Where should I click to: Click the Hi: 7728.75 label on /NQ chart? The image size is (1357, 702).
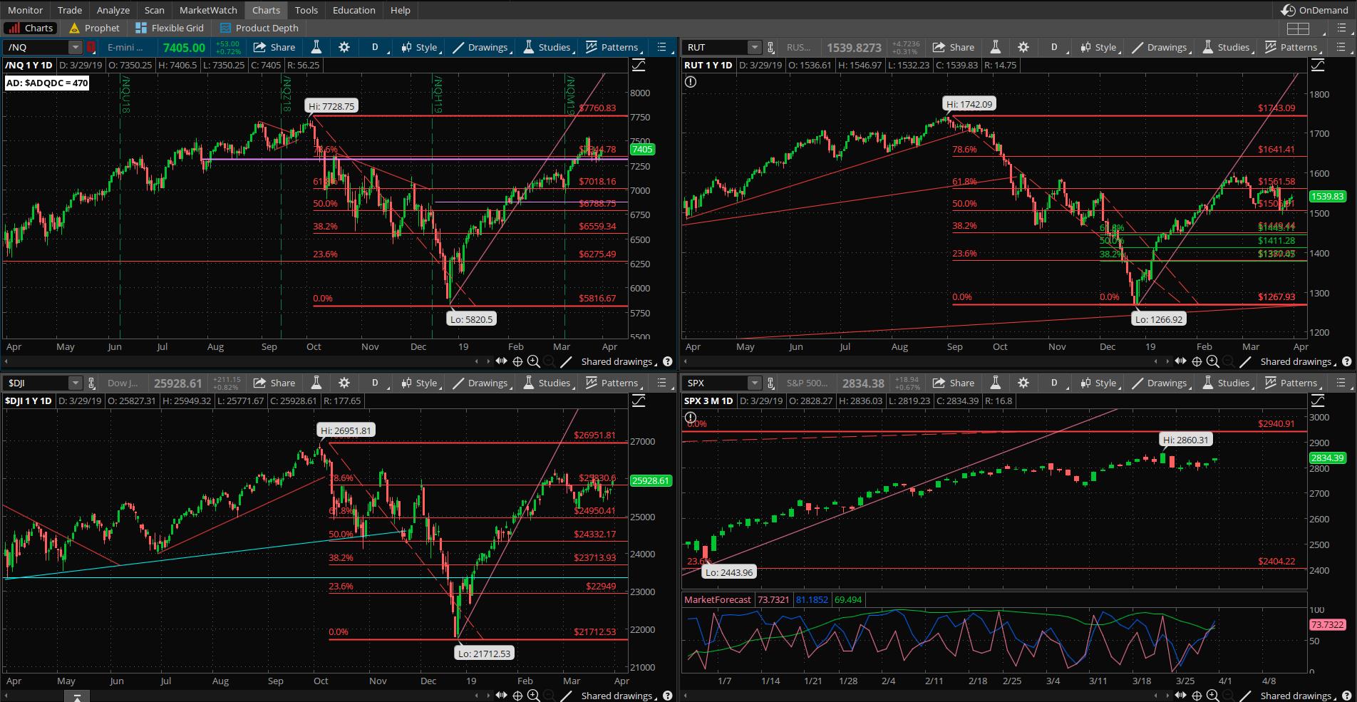click(x=331, y=106)
